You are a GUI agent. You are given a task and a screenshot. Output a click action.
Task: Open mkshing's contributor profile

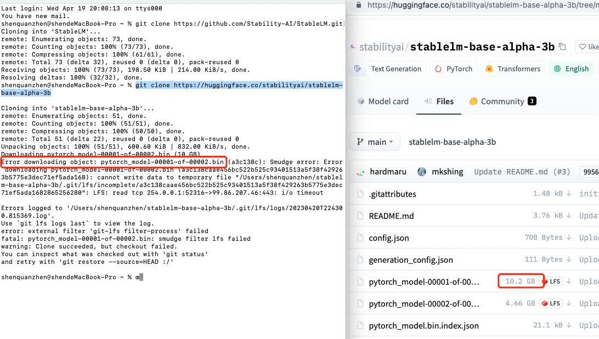tap(448, 172)
